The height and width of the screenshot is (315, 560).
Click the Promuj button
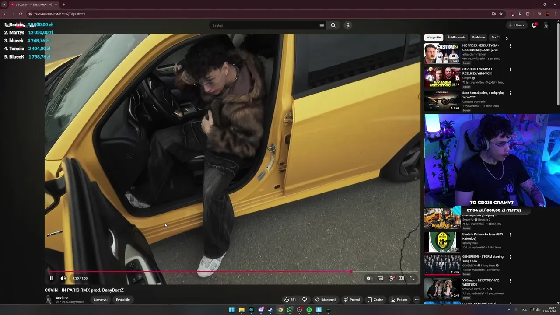(352, 300)
